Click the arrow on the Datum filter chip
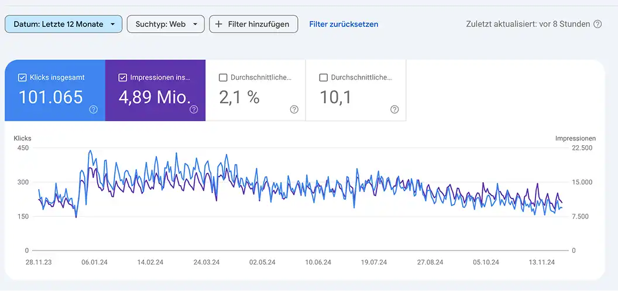The image size is (618, 291). 113,24
